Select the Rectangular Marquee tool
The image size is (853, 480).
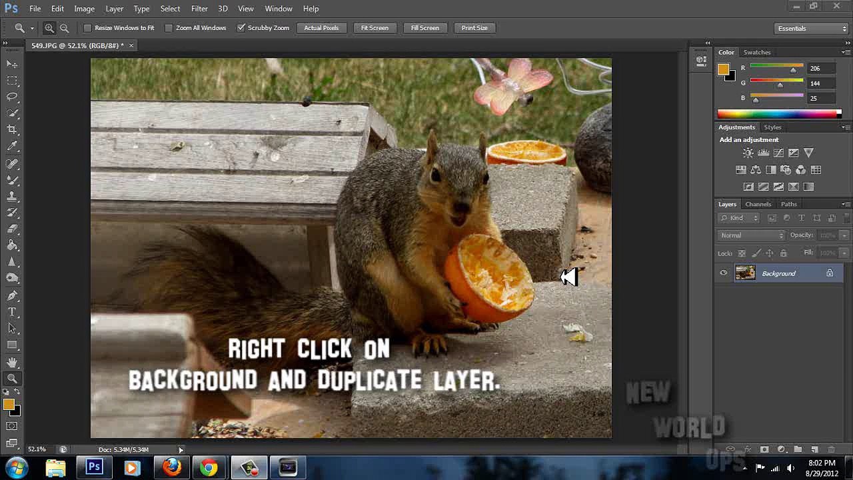[12, 81]
